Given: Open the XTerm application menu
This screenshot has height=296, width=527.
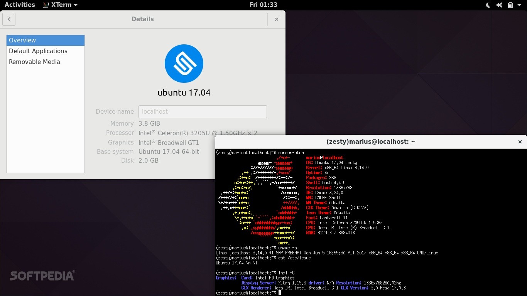Looking at the screenshot, I should [x=60, y=5].
